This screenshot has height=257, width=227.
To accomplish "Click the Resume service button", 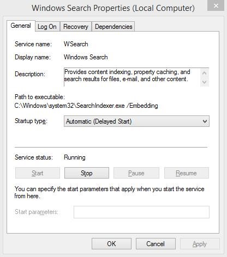I will click(x=186, y=173).
